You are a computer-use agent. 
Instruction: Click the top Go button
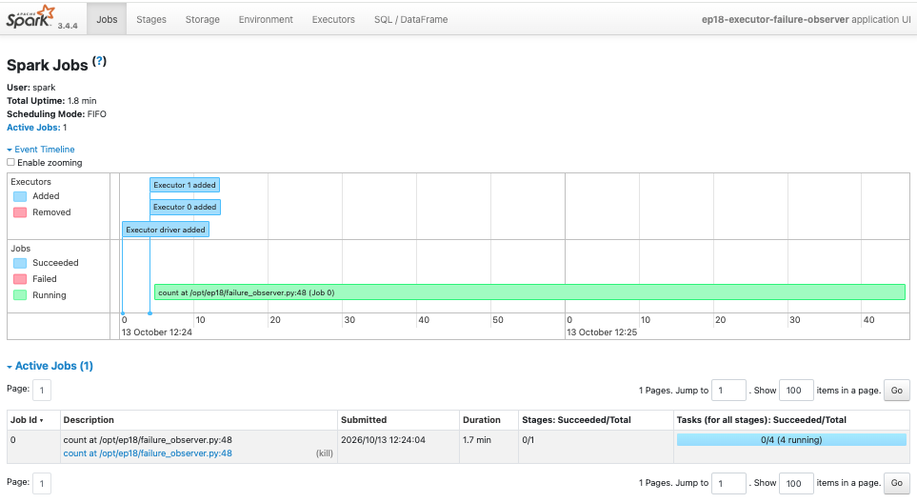897,391
